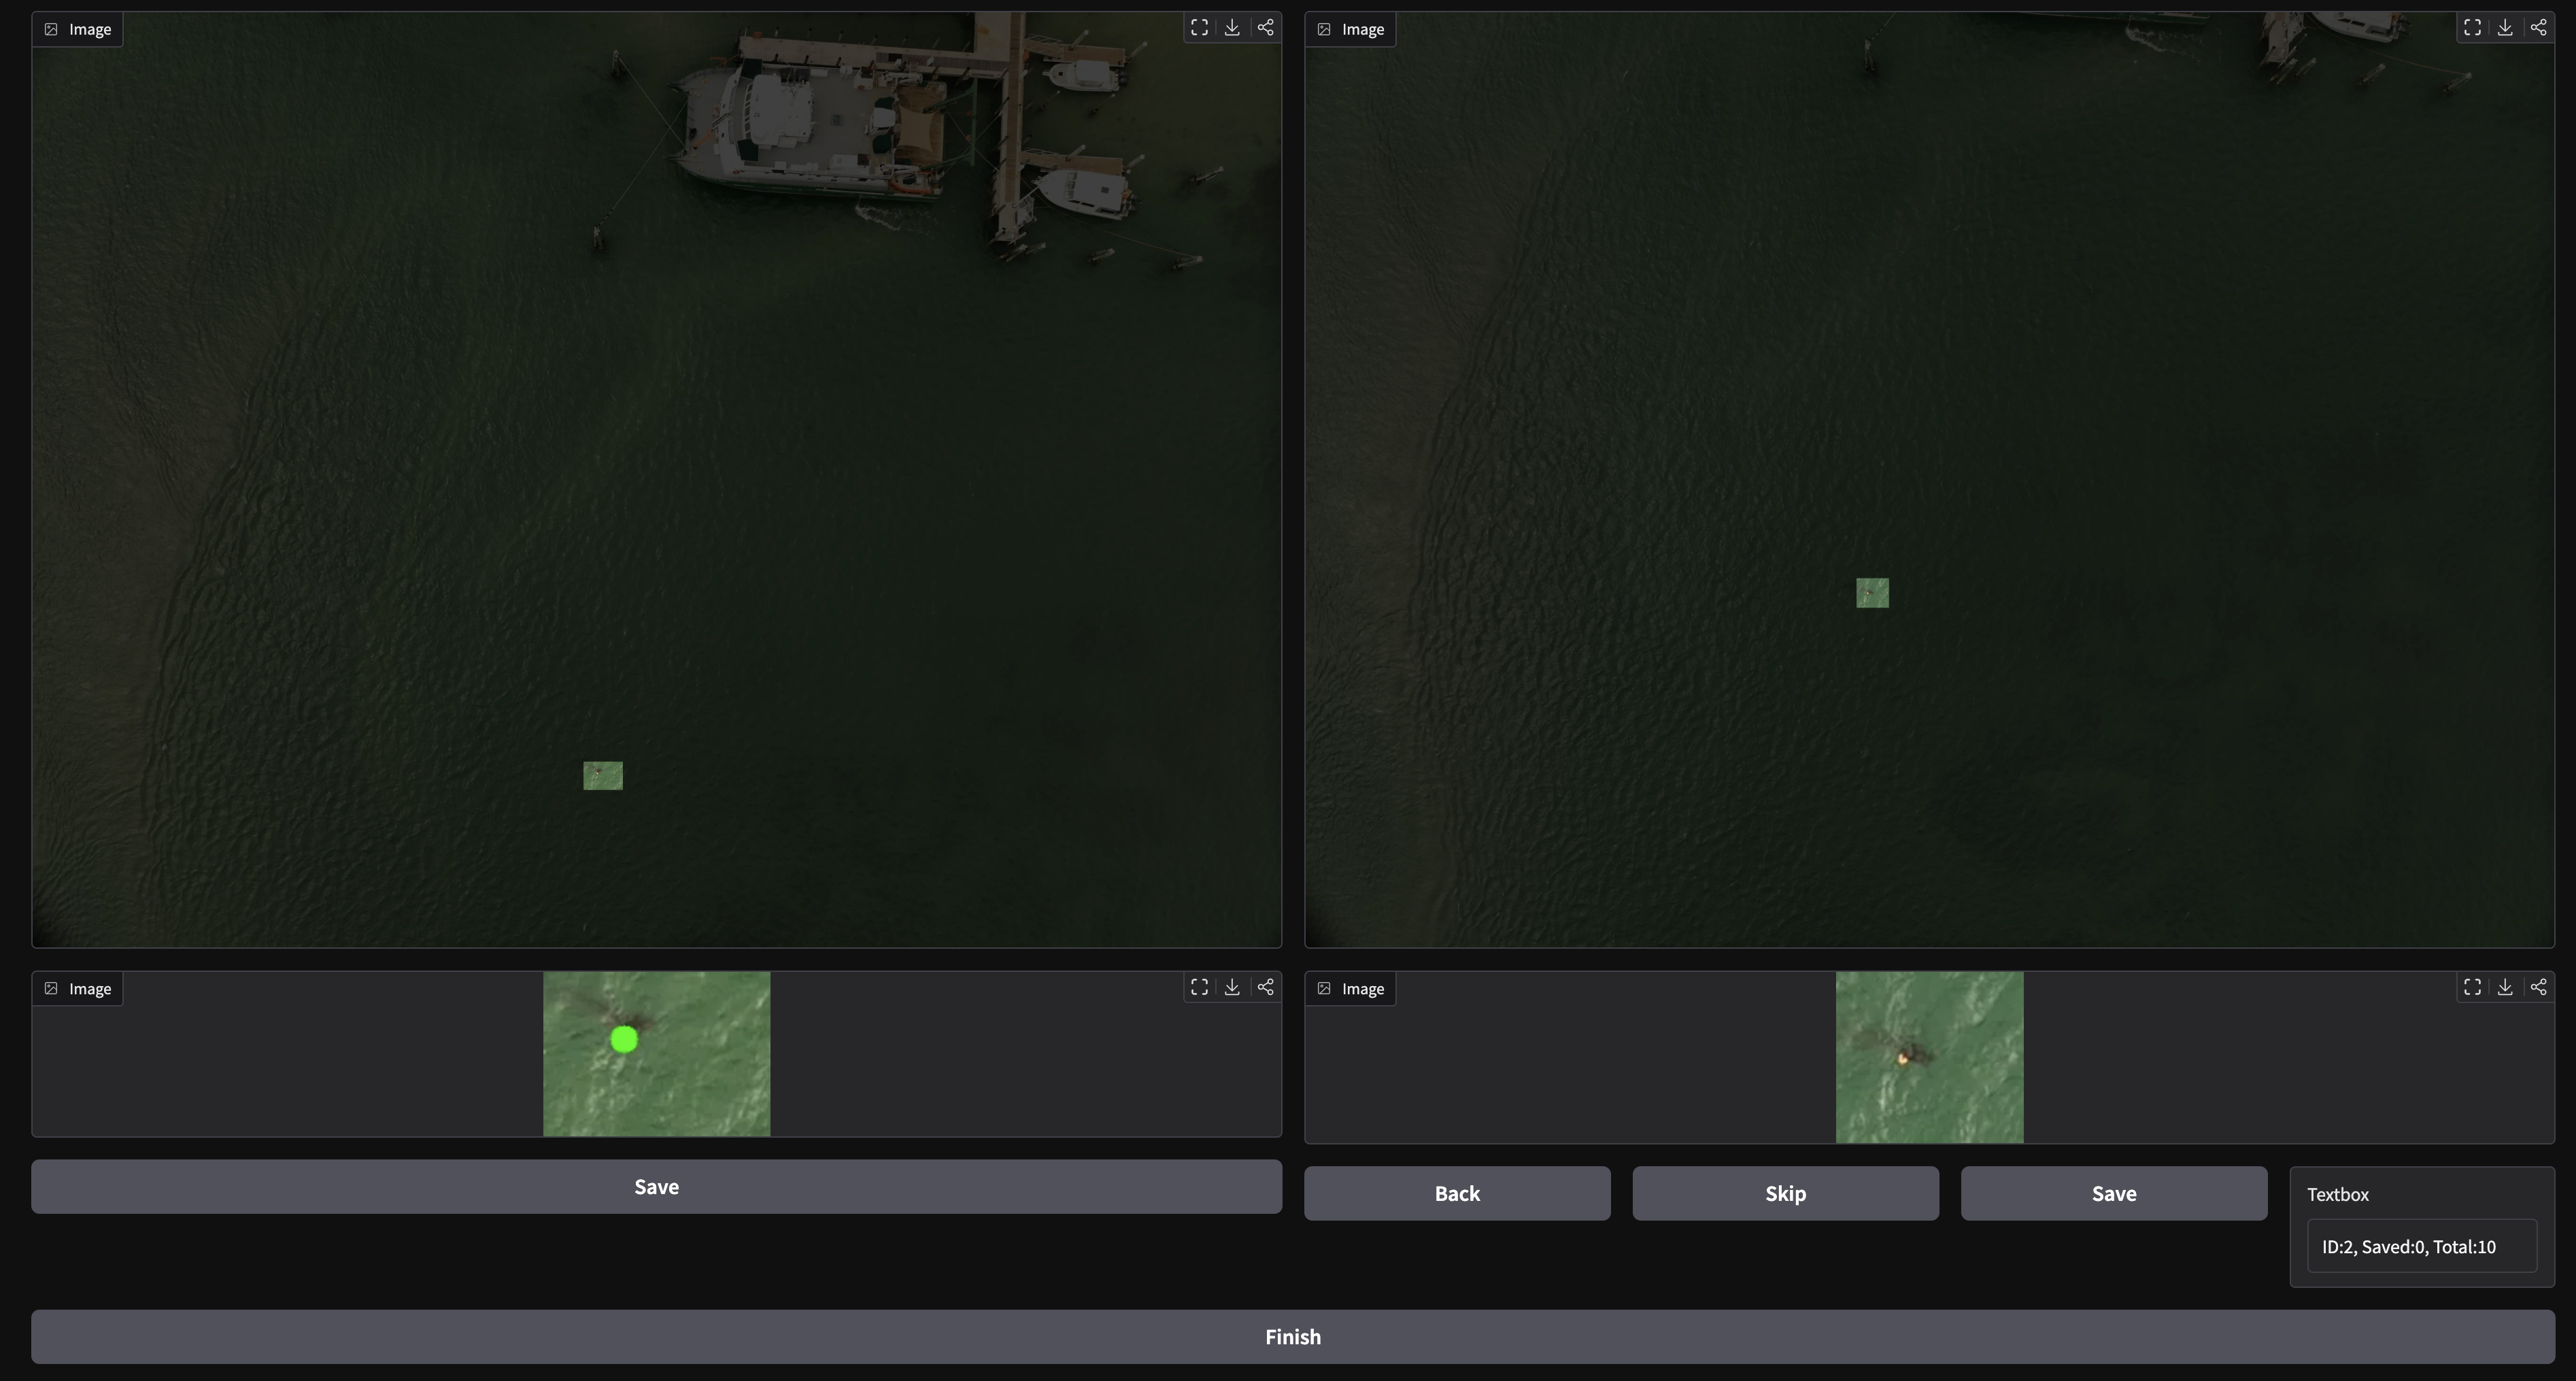Share the top-right water image

[2538, 28]
